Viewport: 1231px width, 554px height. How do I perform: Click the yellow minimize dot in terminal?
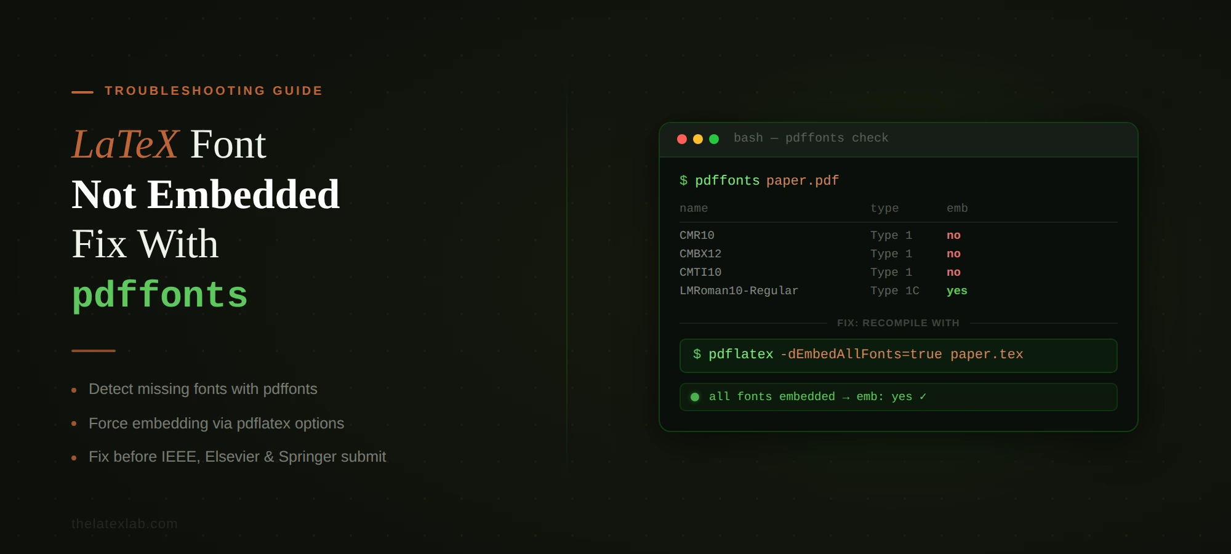698,139
